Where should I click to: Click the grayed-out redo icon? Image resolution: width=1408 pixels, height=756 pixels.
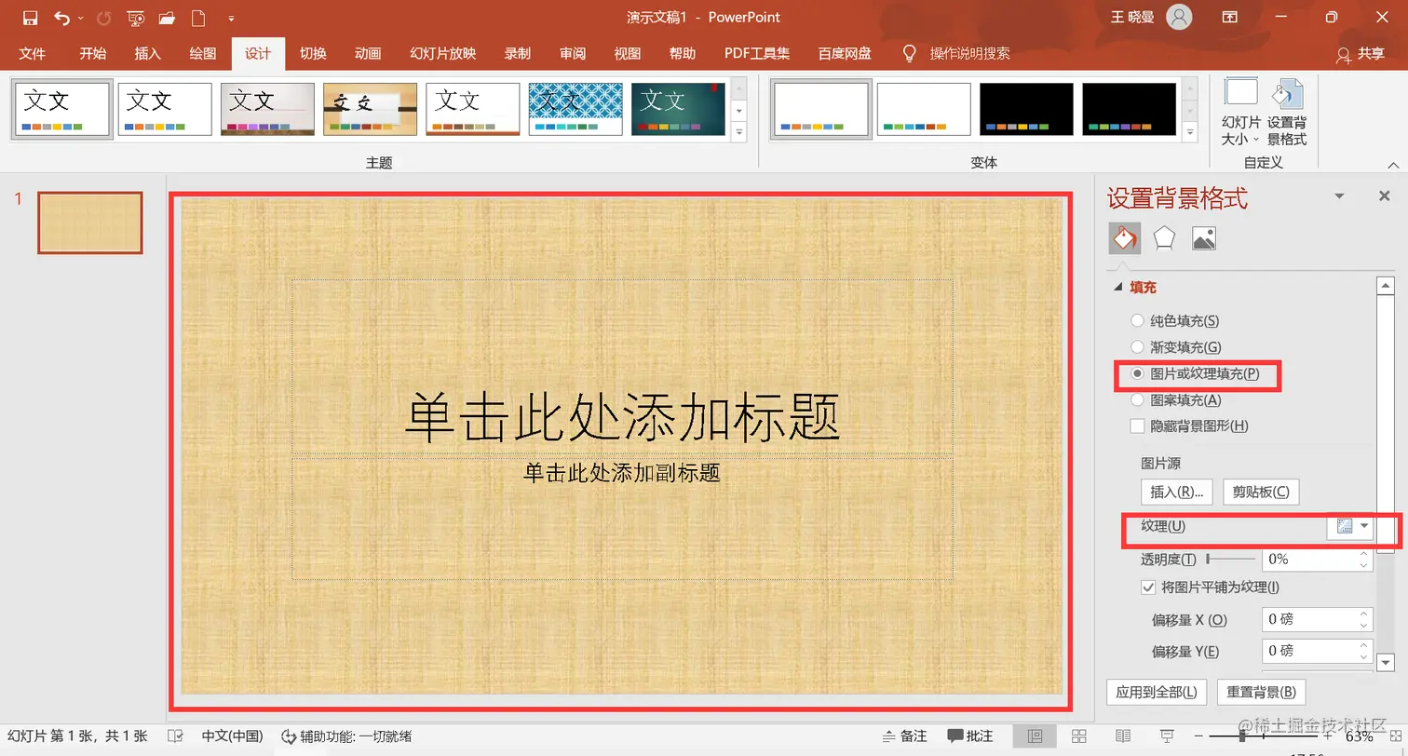(104, 18)
